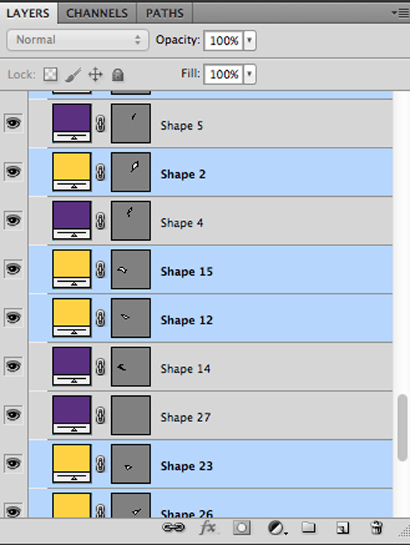Hide the Shape 14 layer
The image size is (410, 545).
[x=13, y=366]
